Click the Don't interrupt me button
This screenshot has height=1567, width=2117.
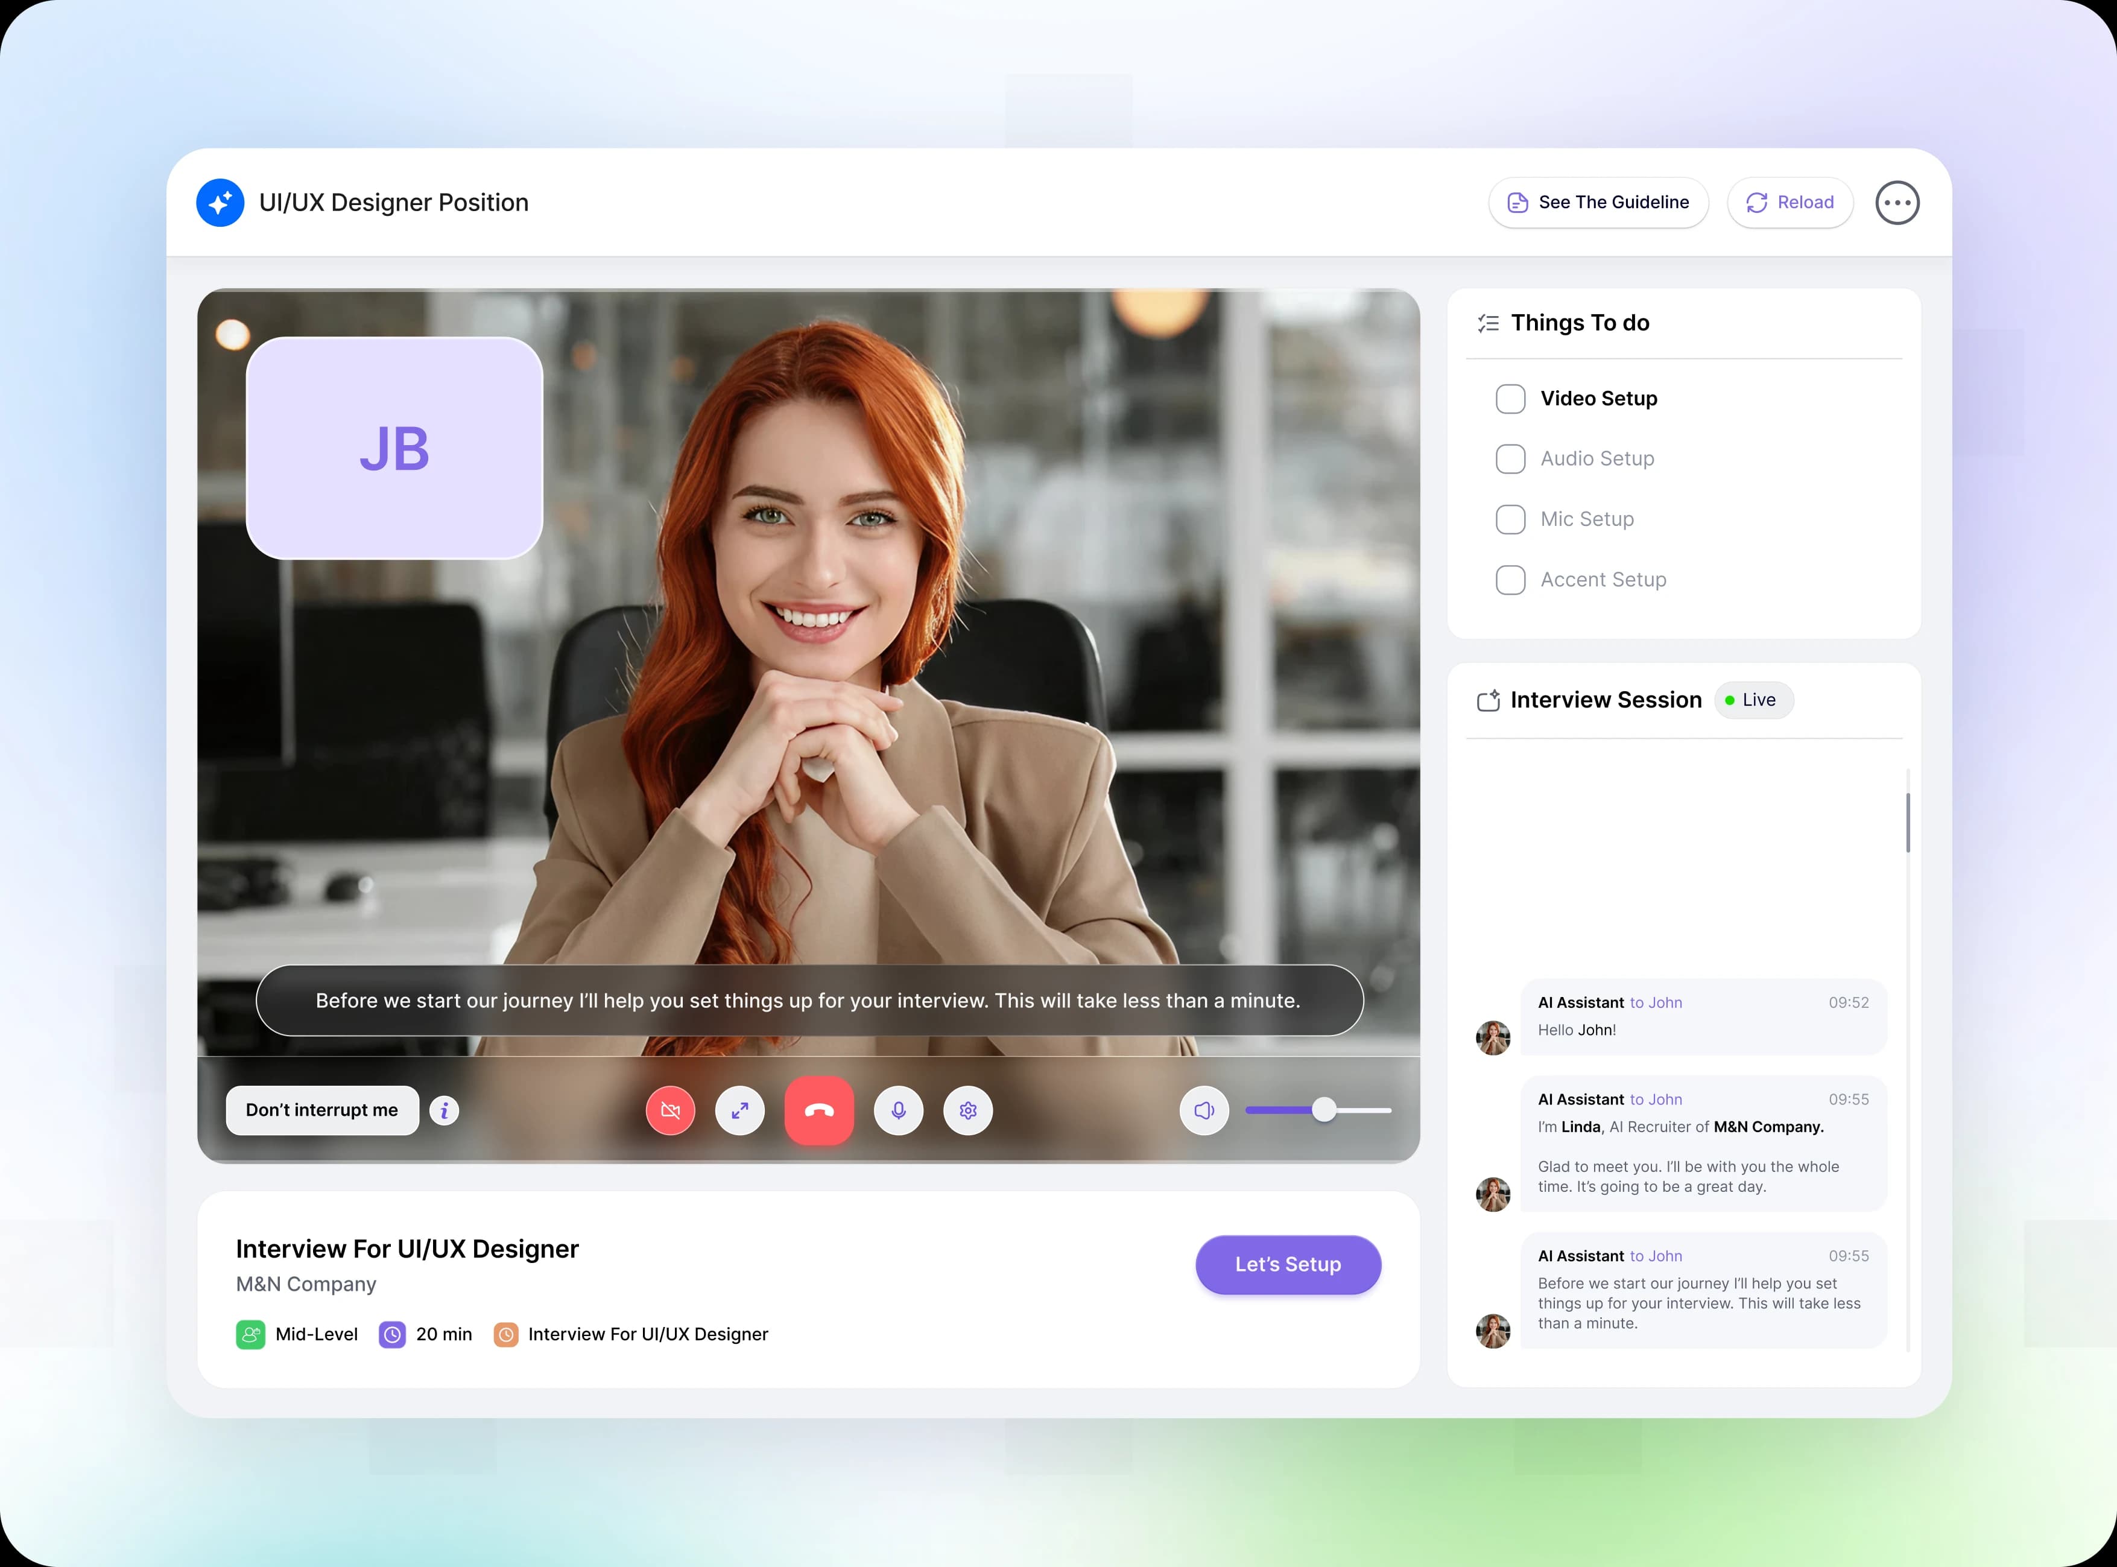(321, 1110)
